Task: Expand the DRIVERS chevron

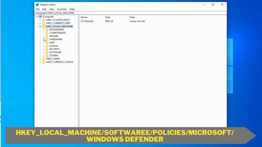Action: point(43,36)
